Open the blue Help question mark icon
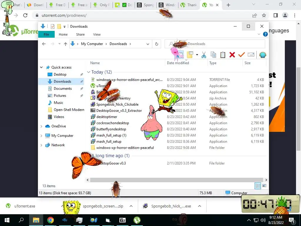Screen dimensions: 301x226 [265, 34]
